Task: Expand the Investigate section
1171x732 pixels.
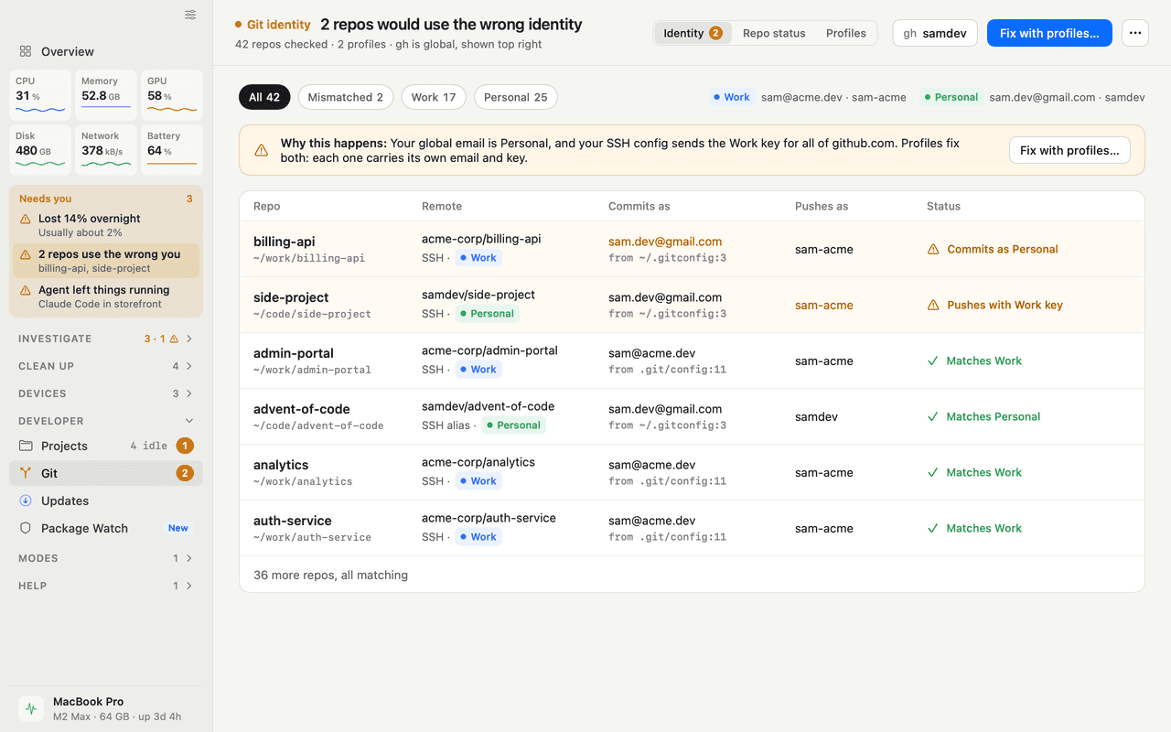Action: pyautogui.click(x=106, y=339)
